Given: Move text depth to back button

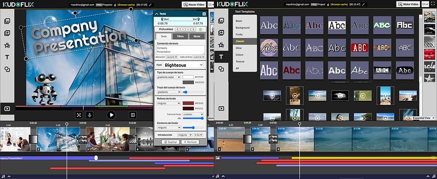Looking at the screenshot, I should 193,29.
